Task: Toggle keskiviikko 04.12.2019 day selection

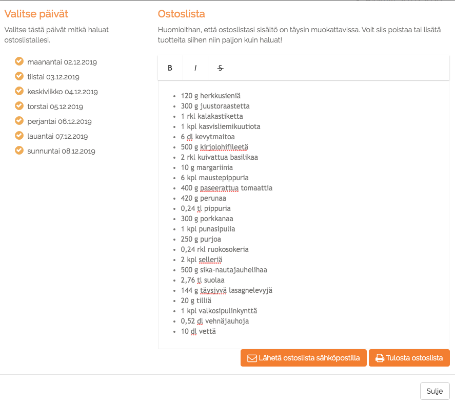Action: click(19, 91)
